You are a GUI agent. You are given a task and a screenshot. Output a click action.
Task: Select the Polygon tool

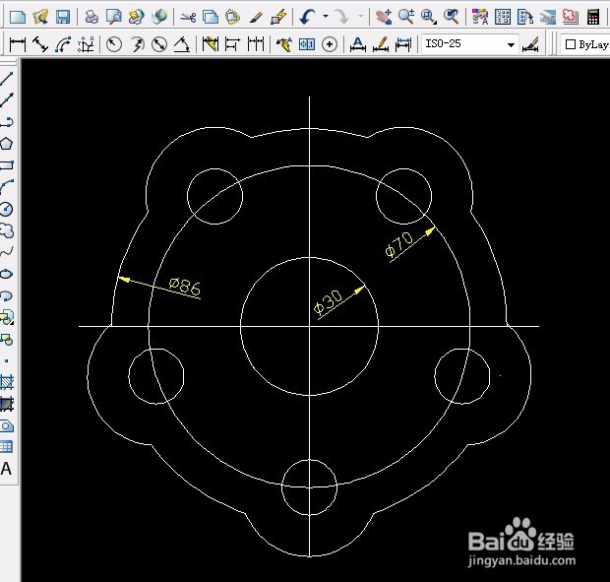[x=7, y=144]
